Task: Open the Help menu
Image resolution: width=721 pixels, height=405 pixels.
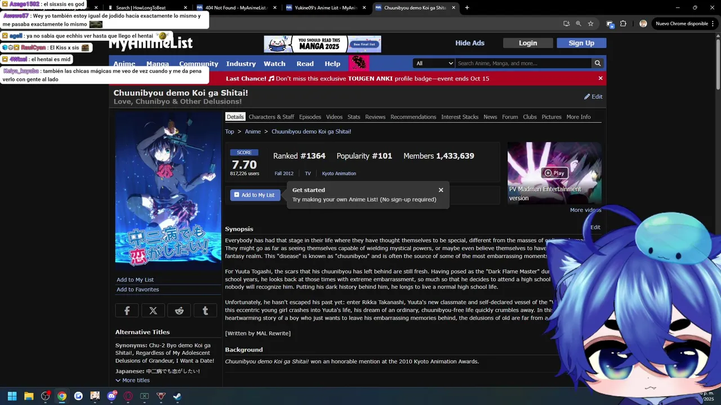Action: [x=332, y=64]
